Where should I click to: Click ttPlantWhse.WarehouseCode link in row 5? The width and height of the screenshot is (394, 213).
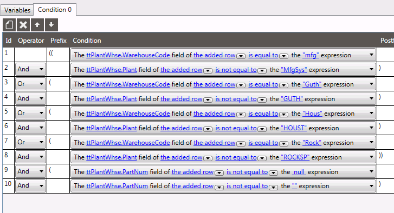128,114
